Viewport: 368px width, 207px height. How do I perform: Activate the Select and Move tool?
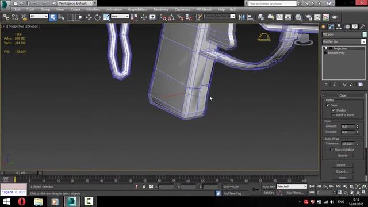[x=89, y=17]
